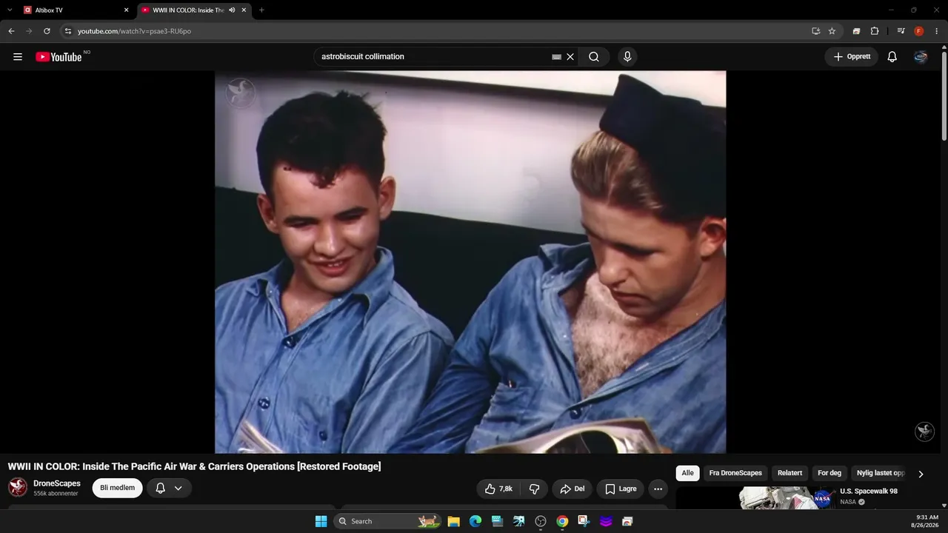Open the DroneScapes channel avatar
Image resolution: width=948 pixels, height=533 pixels.
point(18,487)
